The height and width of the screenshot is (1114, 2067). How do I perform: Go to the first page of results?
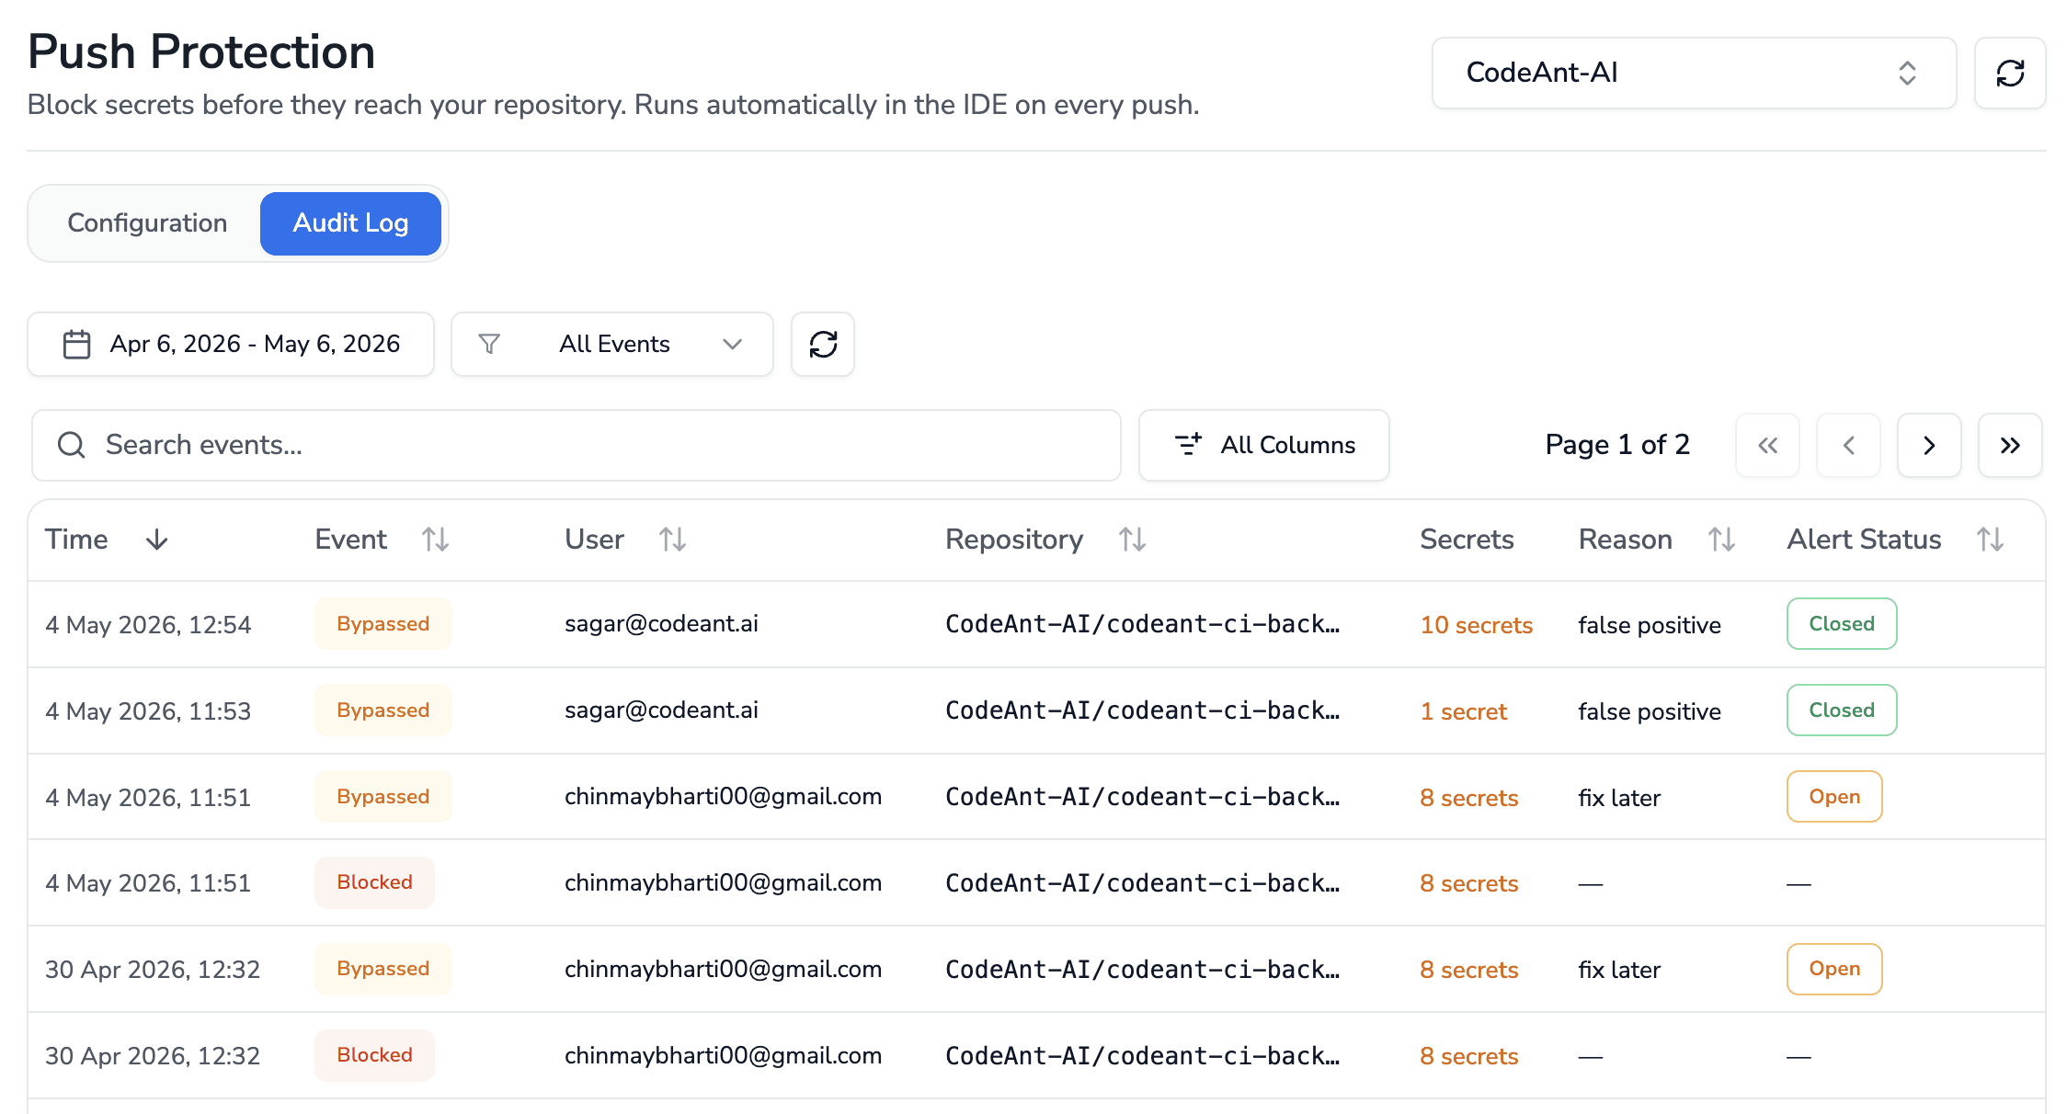(1767, 446)
